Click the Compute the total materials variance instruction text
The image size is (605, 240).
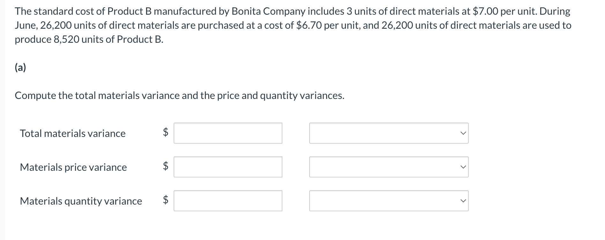click(x=179, y=95)
